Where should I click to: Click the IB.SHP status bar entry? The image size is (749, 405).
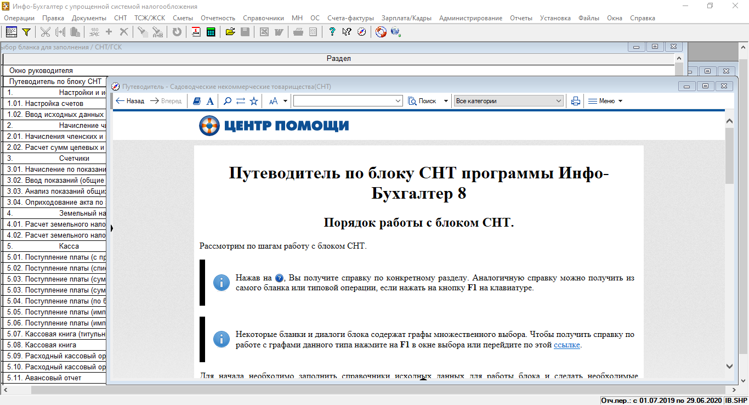(736, 400)
